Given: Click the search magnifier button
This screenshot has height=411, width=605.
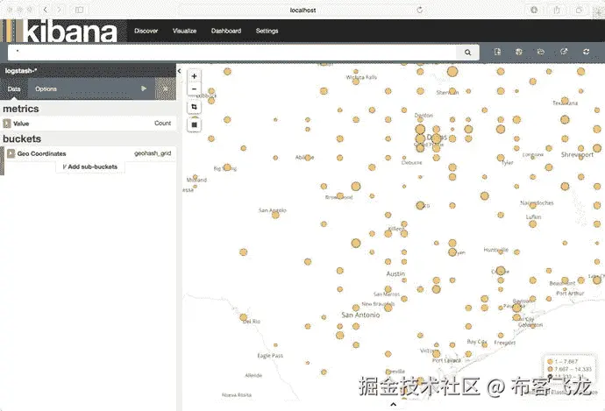Looking at the screenshot, I should (x=467, y=53).
